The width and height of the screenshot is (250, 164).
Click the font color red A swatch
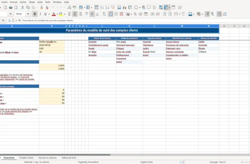pos(54,14)
